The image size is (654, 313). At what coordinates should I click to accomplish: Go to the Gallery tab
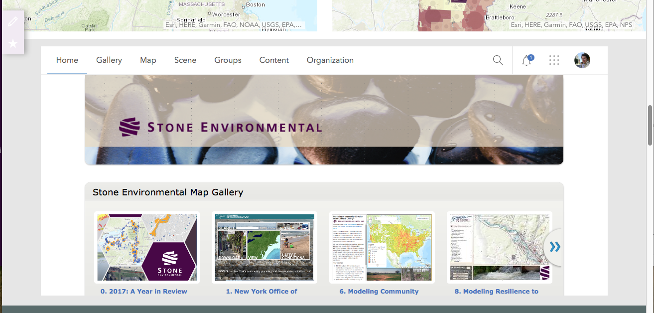[x=109, y=60]
